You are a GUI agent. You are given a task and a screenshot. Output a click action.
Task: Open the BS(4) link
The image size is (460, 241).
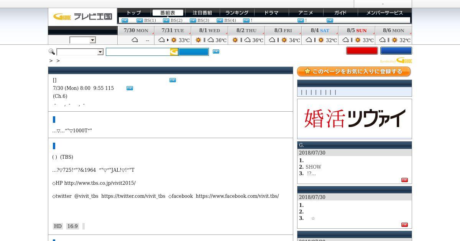pos(230,20)
